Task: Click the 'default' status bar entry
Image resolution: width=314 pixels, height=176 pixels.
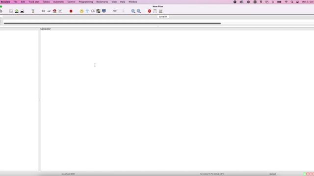Action: tap(273, 174)
